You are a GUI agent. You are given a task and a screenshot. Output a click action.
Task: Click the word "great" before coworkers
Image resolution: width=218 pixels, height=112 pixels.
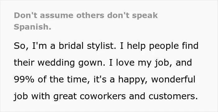(65, 96)
